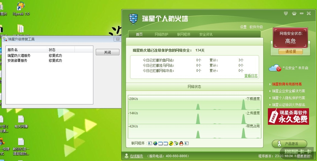Open the main menu triangle icon in firewall title bar

tap(286, 13)
